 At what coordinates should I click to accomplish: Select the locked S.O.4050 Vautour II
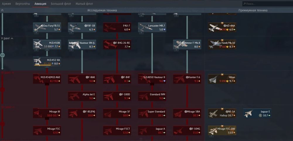pyautogui.click(x=152, y=79)
